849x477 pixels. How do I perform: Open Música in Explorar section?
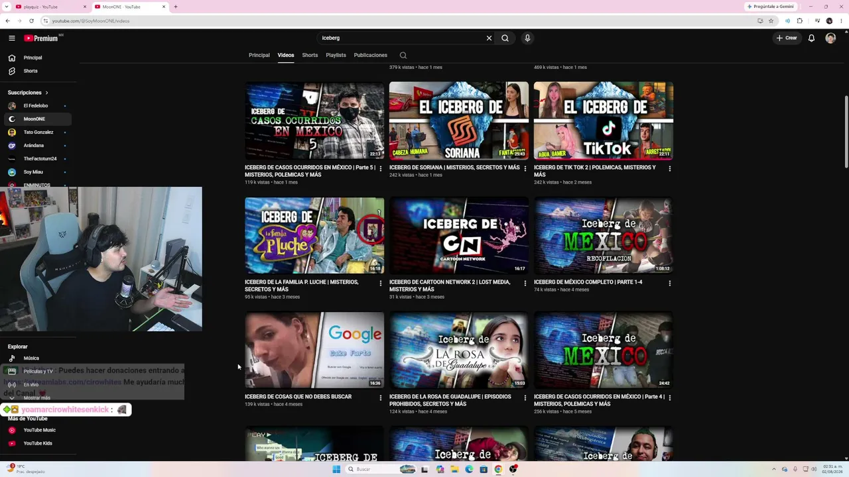point(38,358)
